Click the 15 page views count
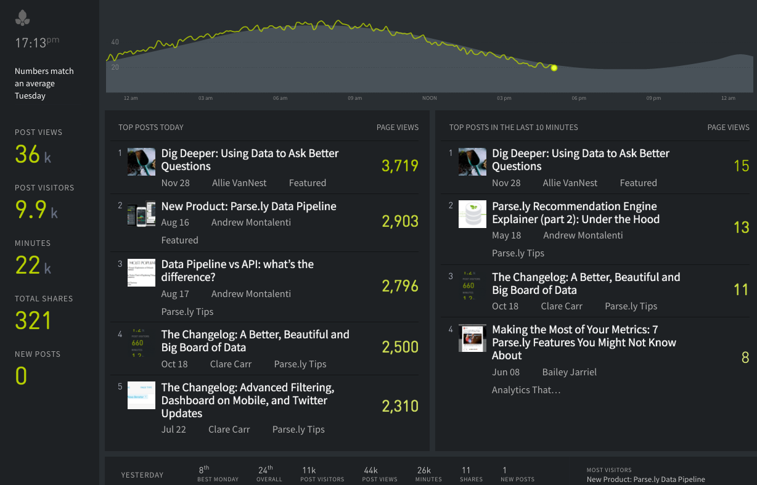Image resolution: width=757 pixels, height=485 pixels. click(742, 166)
